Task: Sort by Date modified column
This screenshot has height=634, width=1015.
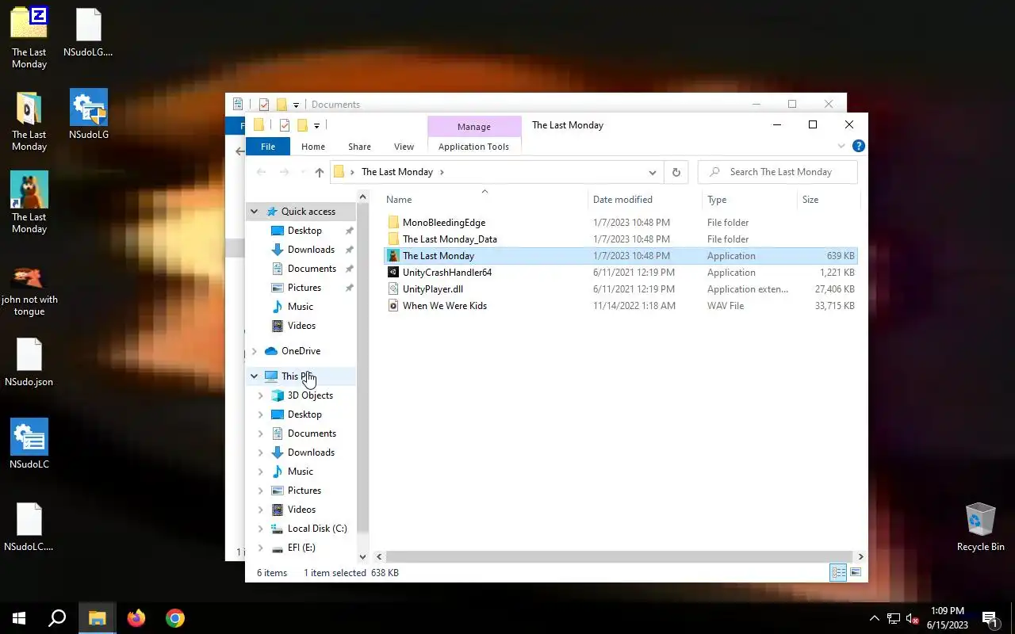Action: click(645, 200)
